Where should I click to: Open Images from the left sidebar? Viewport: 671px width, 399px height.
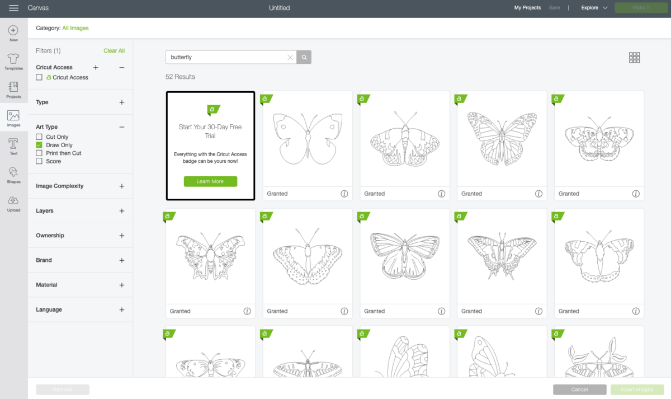click(x=13, y=119)
